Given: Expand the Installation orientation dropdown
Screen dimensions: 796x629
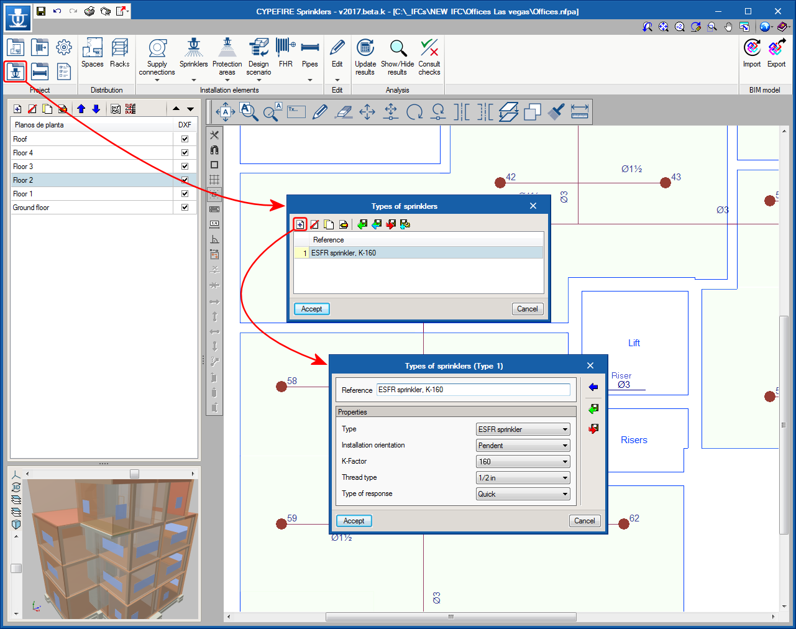Looking at the screenshot, I should [523, 446].
